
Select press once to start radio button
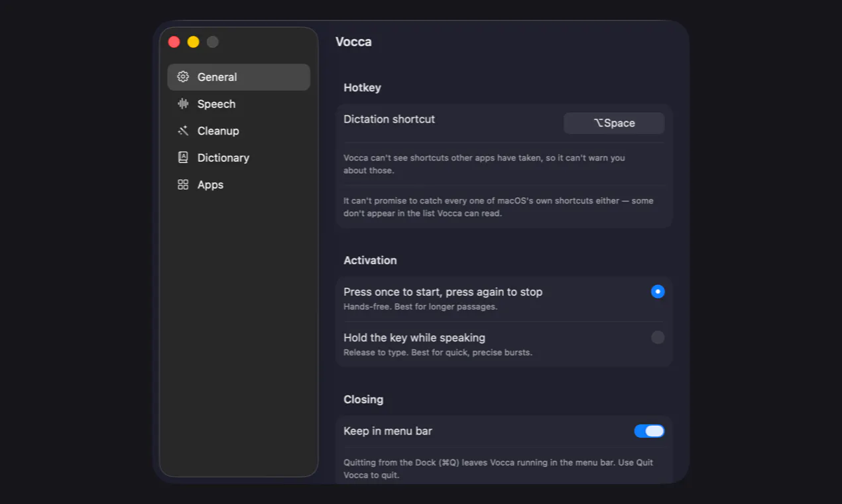tap(658, 292)
